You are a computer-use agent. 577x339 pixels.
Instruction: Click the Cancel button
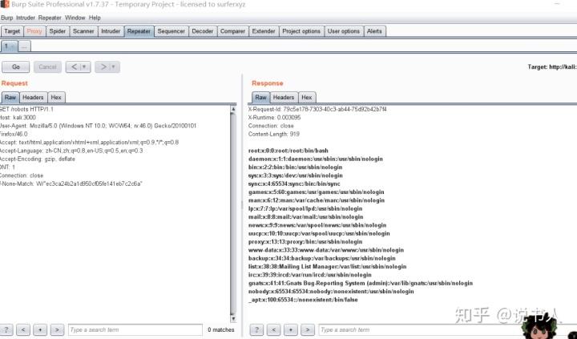[47, 67]
